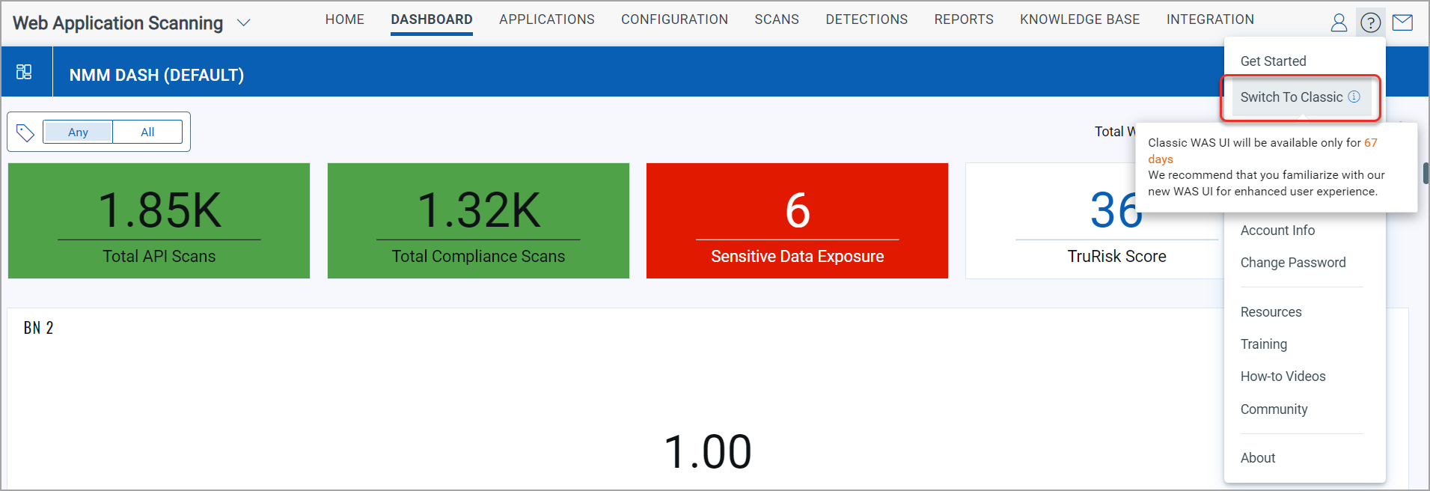The height and width of the screenshot is (491, 1430).
Task: Open the mail envelope icon
Action: coord(1402,23)
